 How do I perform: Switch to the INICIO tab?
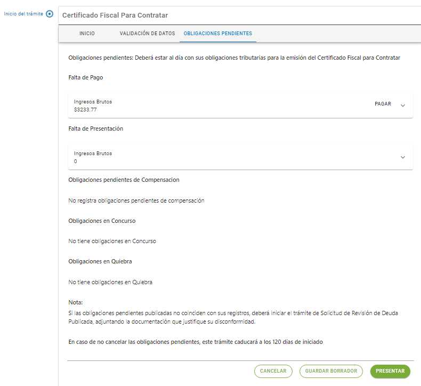point(87,33)
